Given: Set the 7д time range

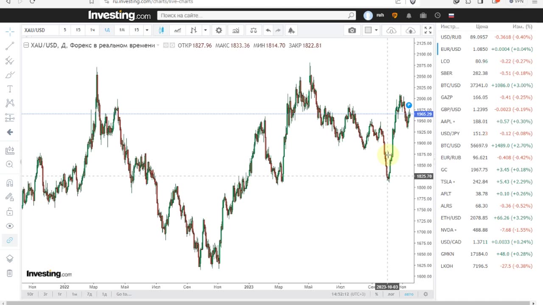Looking at the screenshot, I should coord(90,294).
